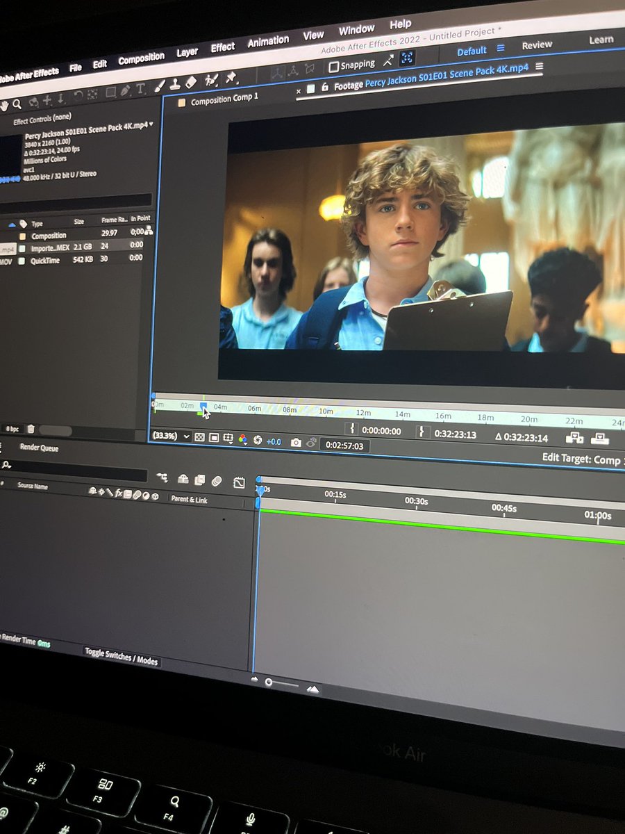625x834 pixels.
Task: Click Overlay Edit button
Action: point(599,439)
